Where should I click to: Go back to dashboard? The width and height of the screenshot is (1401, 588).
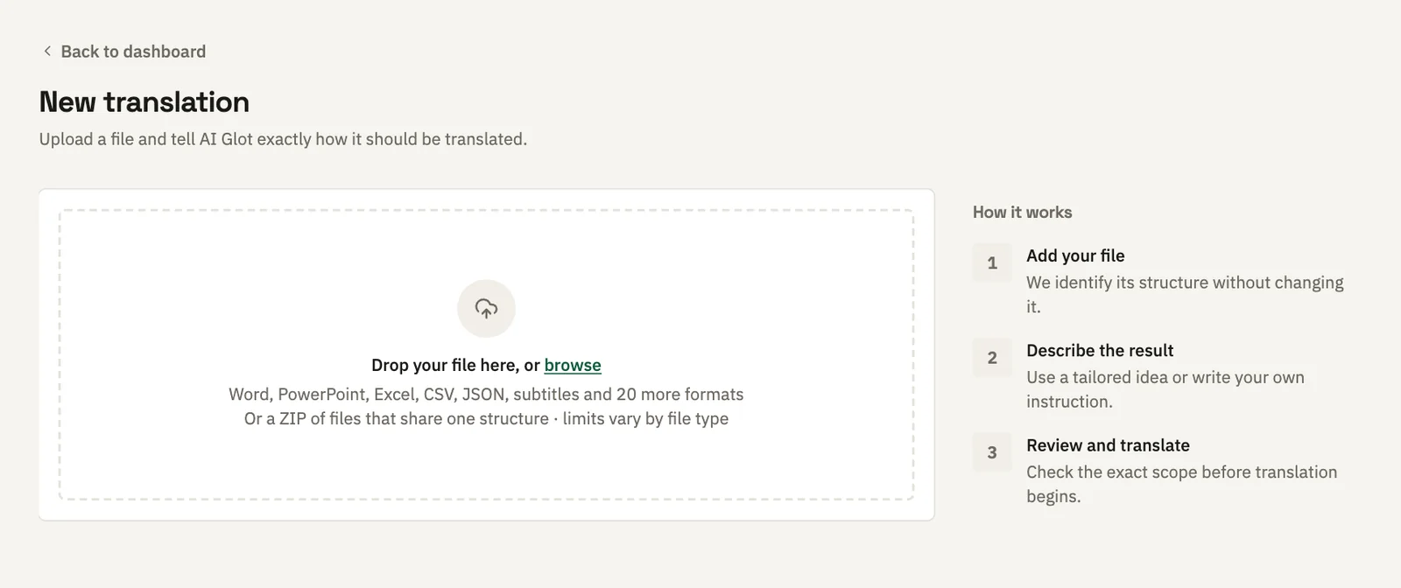coord(123,51)
